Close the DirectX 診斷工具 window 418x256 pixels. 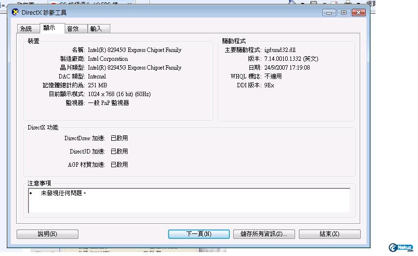click(359, 13)
